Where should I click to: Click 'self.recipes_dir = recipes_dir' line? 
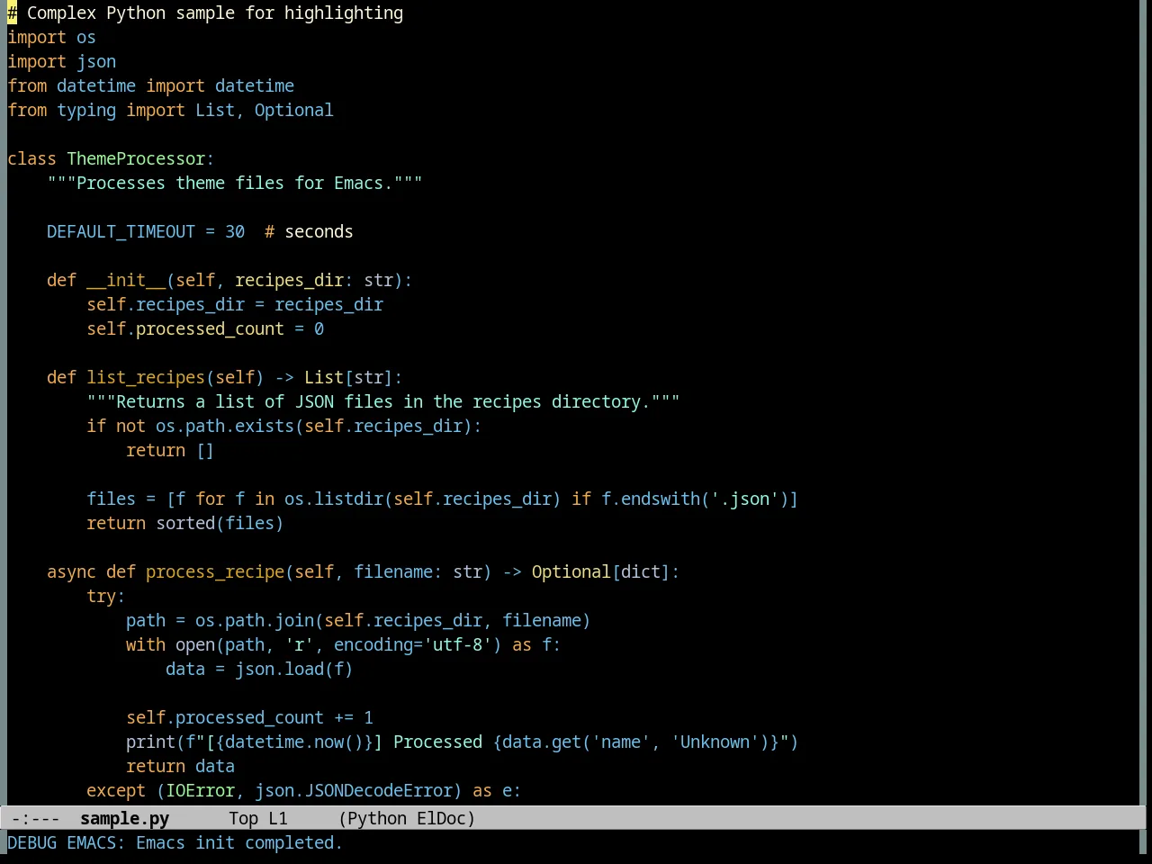click(x=235, y=304)
